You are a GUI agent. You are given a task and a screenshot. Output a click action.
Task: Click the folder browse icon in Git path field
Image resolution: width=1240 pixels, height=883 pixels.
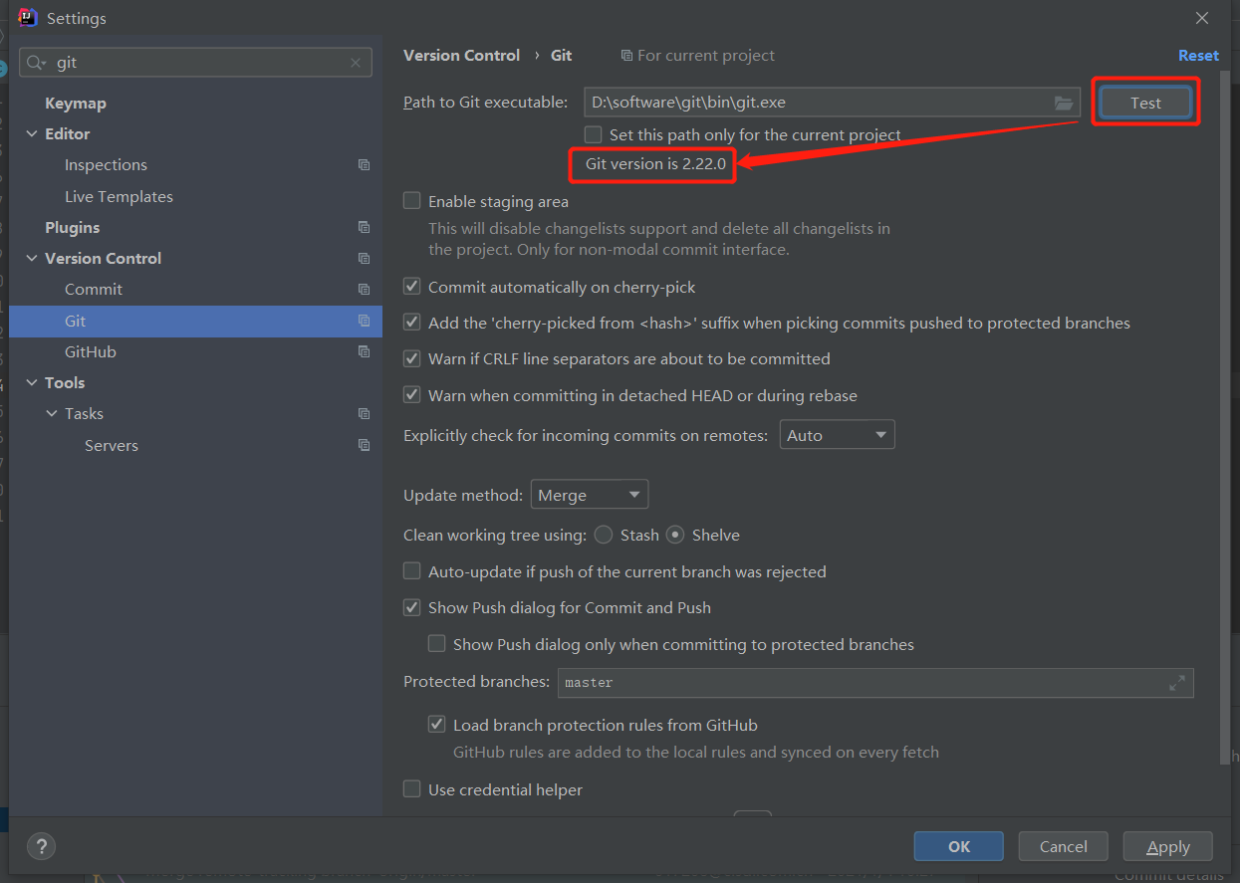tap(1063, 103)
